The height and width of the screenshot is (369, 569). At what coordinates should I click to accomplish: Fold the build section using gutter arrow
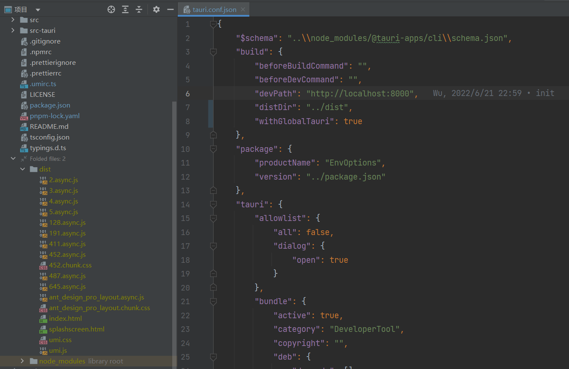coord(213,52)
